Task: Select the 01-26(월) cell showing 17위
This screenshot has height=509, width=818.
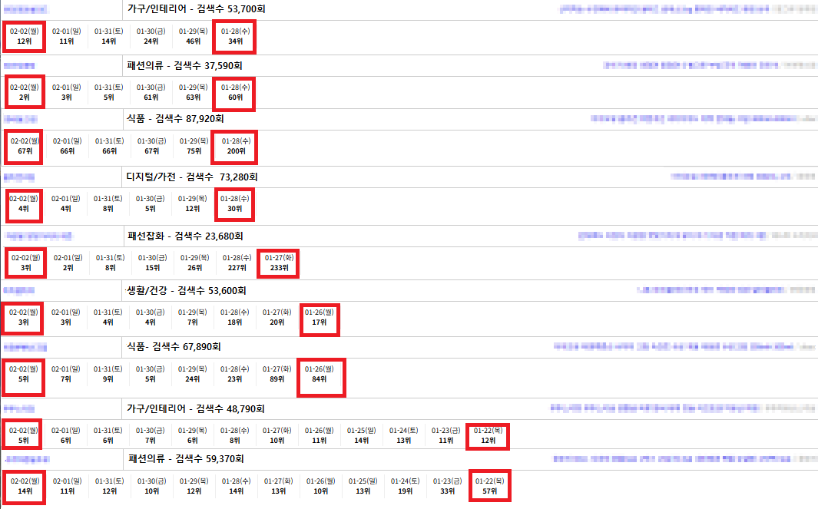Action: [x=320, y=318]
